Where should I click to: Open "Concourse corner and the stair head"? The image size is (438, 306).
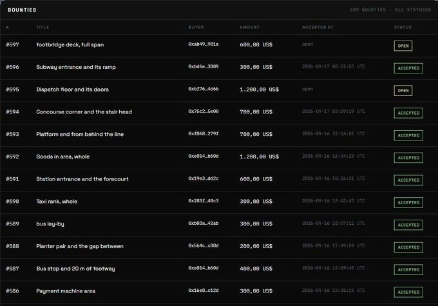coord(84,112)
